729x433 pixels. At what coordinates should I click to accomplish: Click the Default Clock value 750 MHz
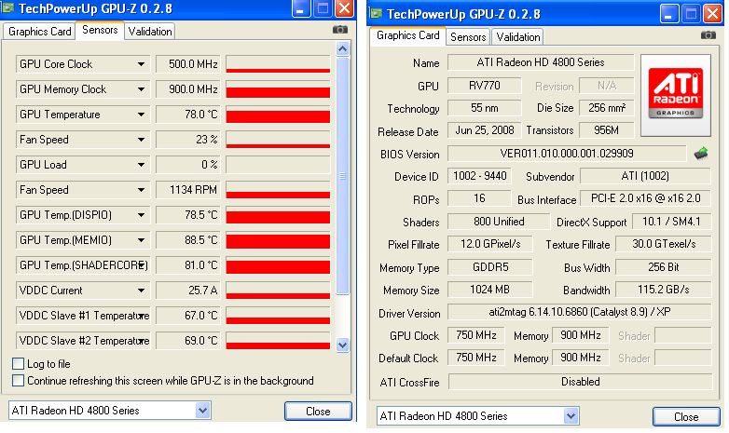[476, 358]
